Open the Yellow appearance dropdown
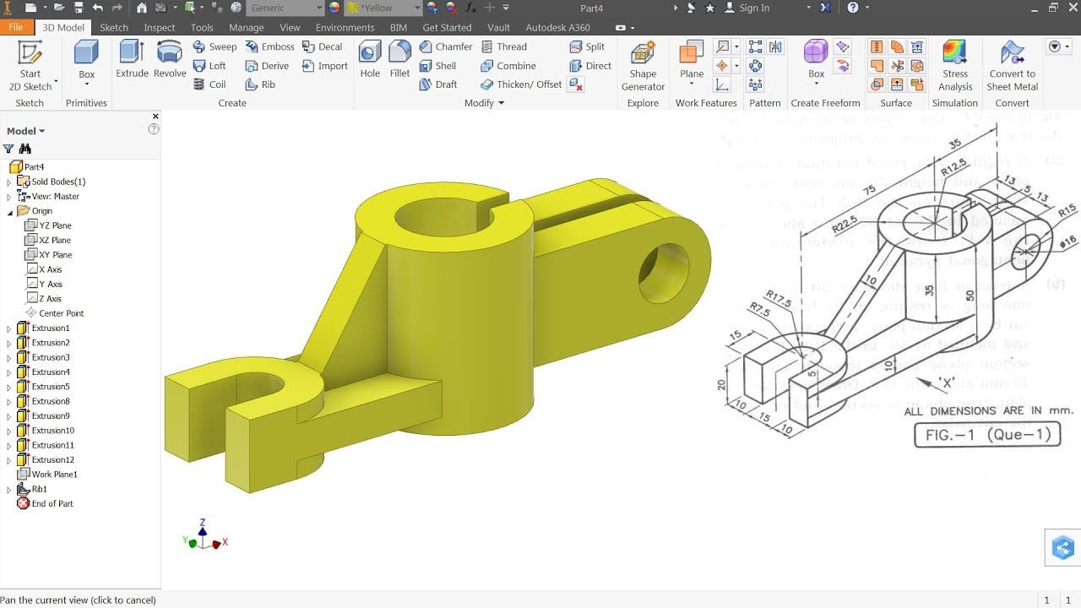This screenshot has width=1081, height=608. [415, 8]
